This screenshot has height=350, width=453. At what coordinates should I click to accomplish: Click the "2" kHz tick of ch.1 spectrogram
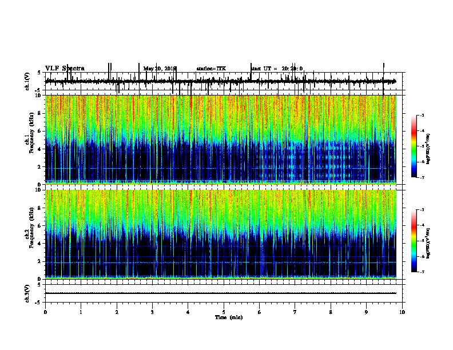tap(40, 167)
